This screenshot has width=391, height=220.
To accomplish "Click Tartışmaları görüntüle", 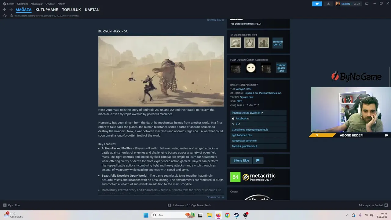I will (x=258, y=141).
